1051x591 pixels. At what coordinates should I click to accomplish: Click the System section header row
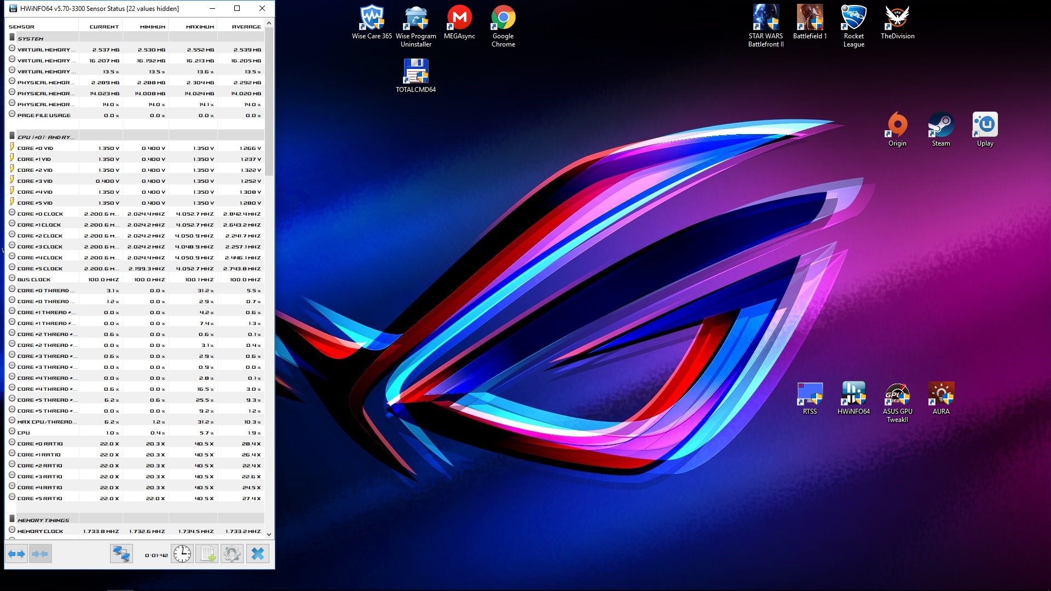136,38
